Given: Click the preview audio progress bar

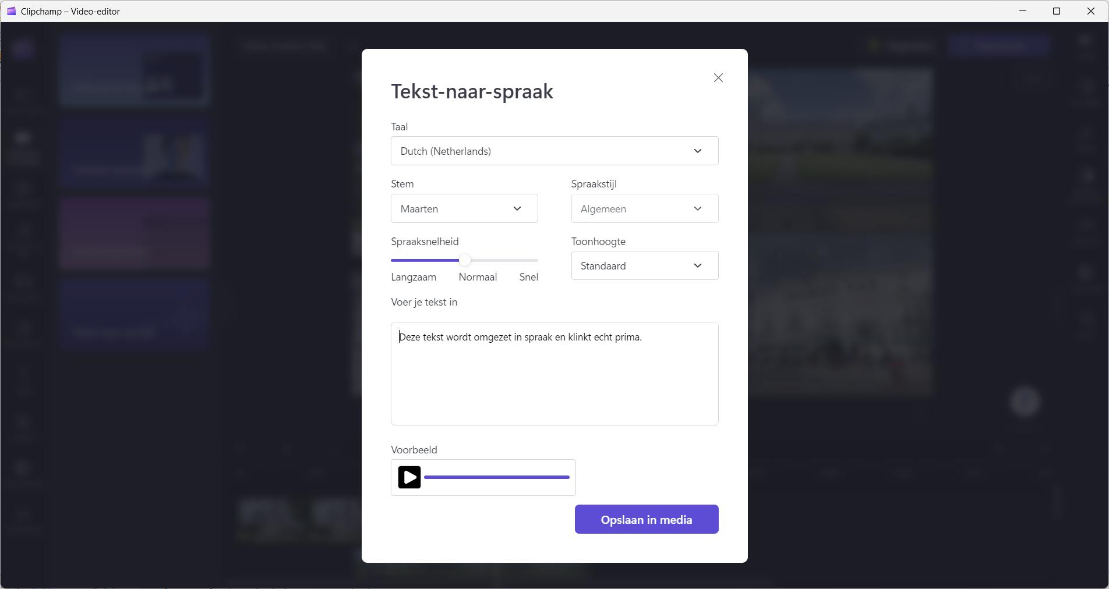Looking at the screenshot, I should tap(496, 477).
